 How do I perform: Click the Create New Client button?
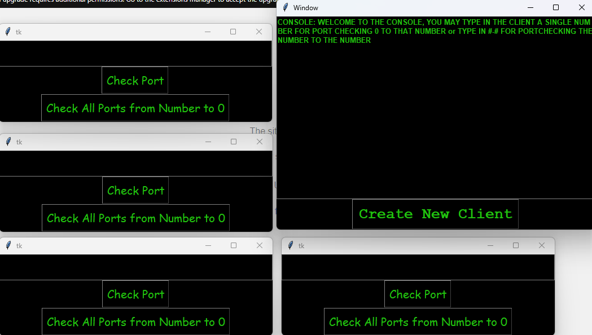(x=435, y=214)
